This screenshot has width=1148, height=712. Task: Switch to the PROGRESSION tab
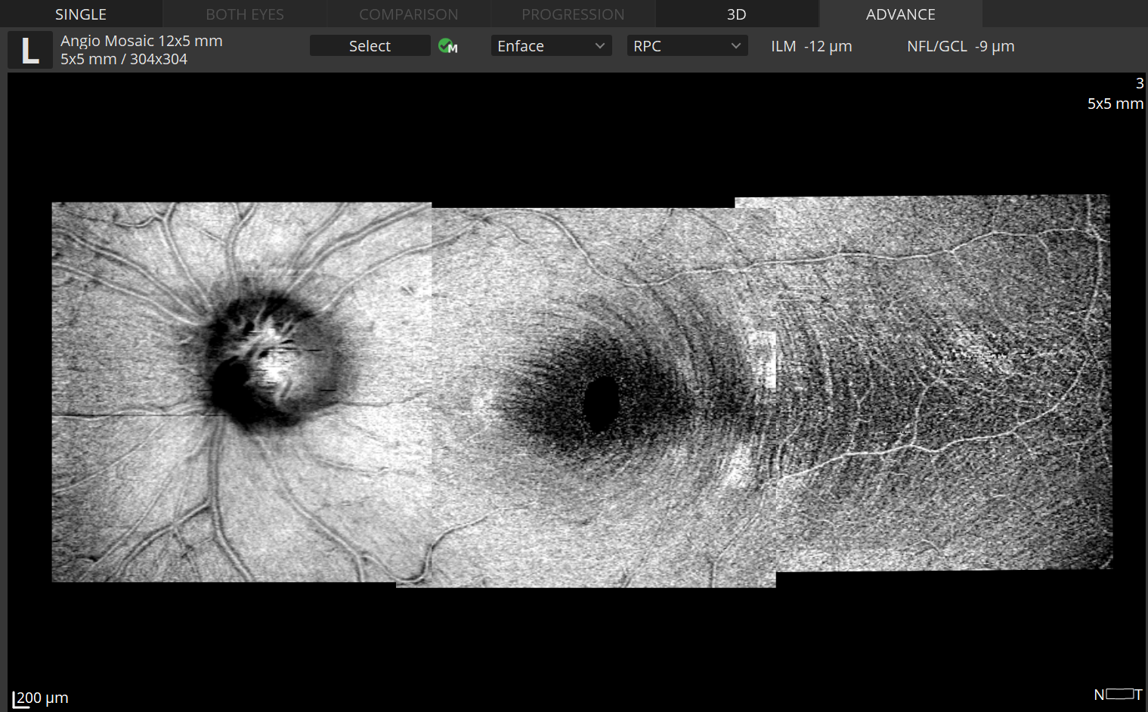tap(573, 14)
